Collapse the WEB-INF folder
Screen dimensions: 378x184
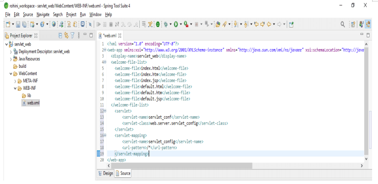point(15,88)
